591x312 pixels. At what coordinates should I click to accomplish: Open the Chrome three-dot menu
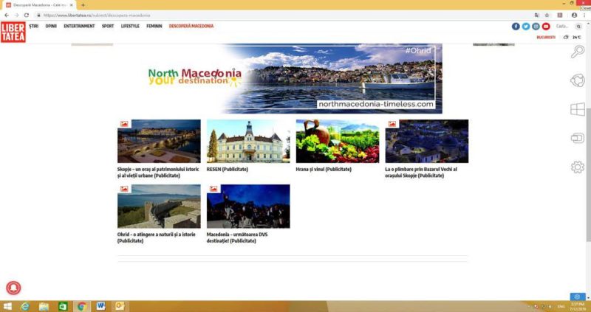pyautogui.click(x=584, y=15)
